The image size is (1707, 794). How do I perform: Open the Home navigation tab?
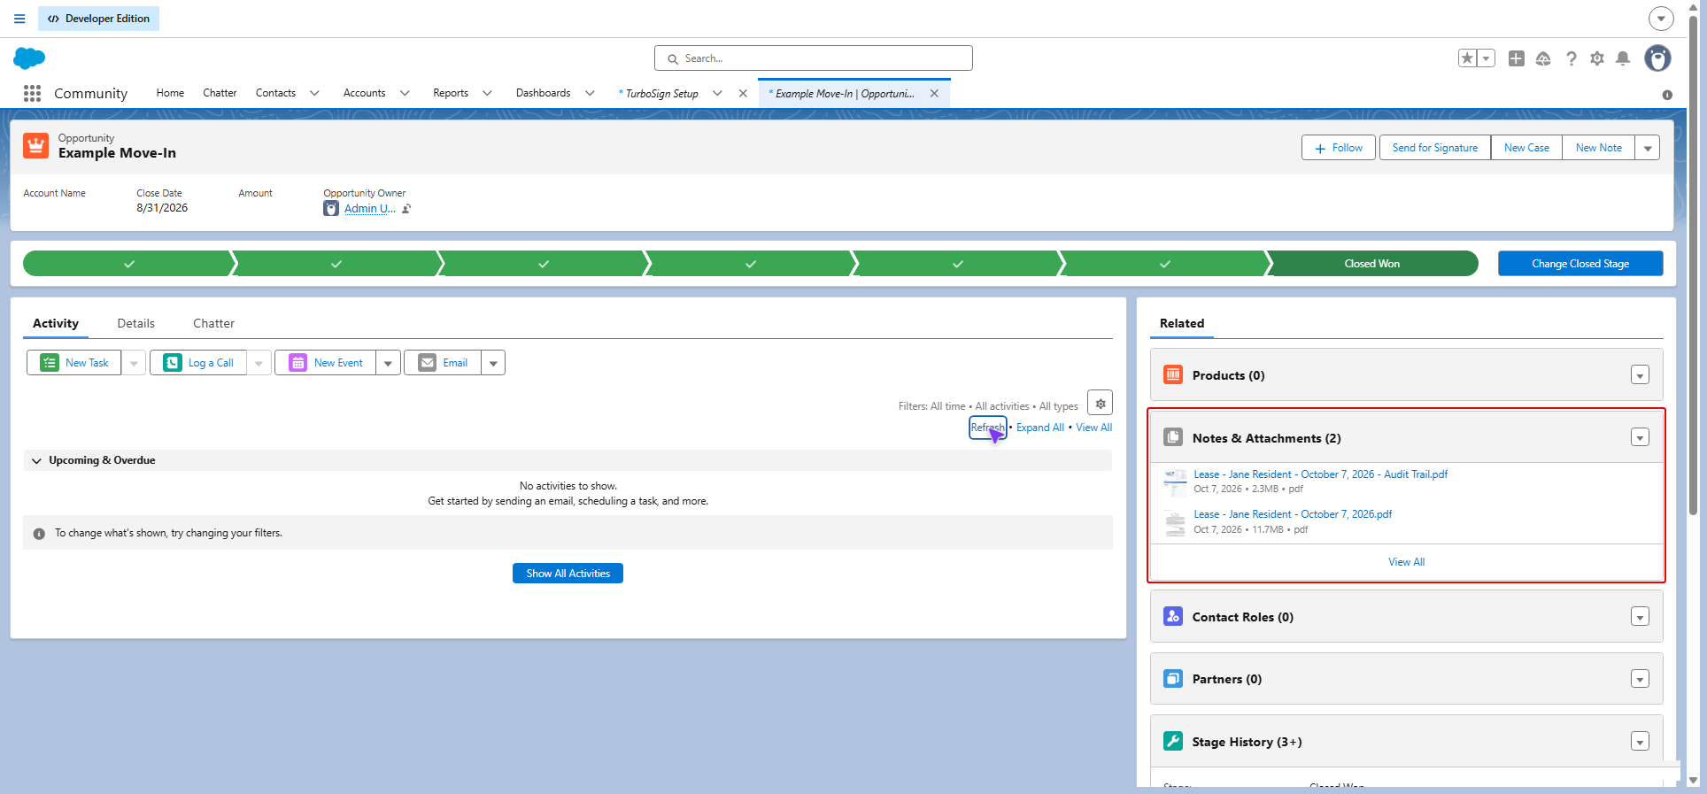click(170, 93)
